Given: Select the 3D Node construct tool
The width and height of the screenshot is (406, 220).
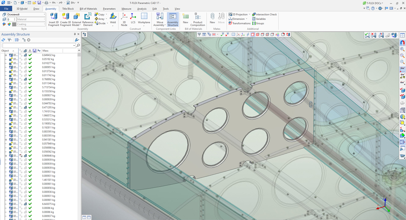Looking at the screenshot, I should [x=124, y=20].
